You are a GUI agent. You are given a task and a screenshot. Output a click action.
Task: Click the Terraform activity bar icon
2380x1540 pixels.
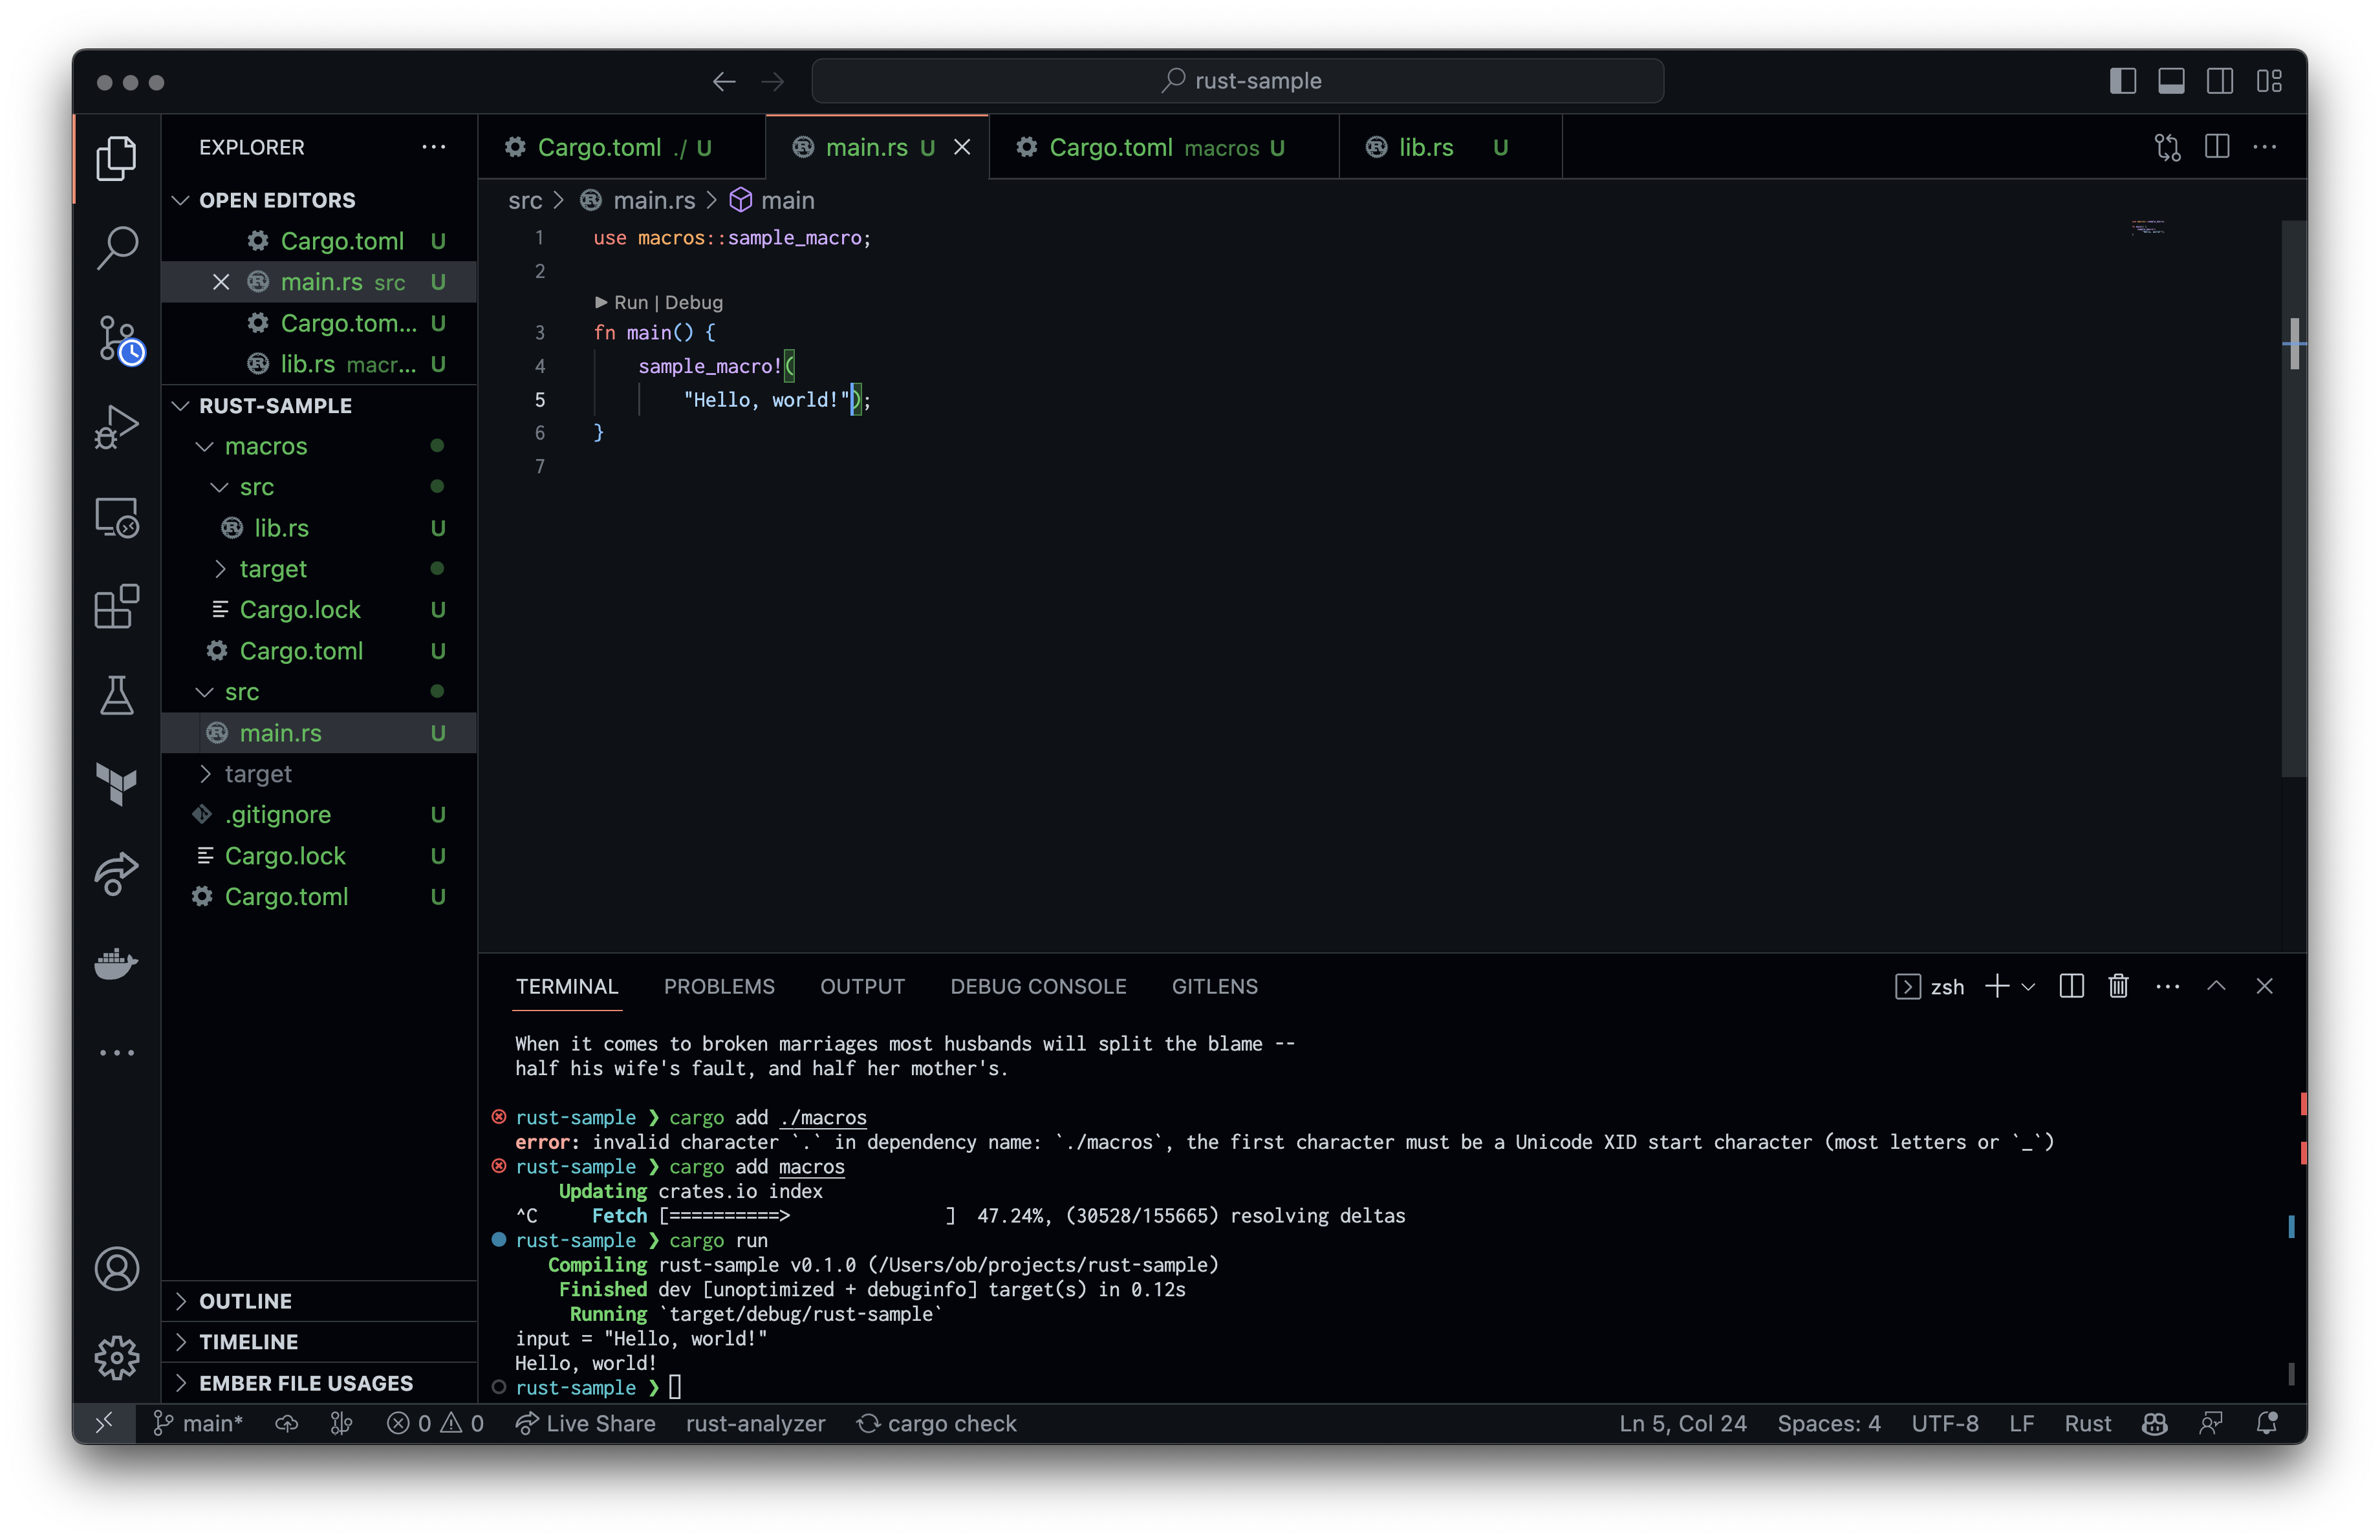click(116, 784)
